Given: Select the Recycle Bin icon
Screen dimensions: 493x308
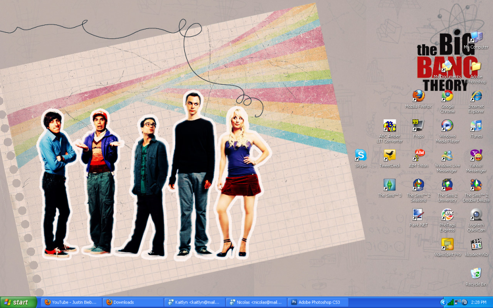Looking at the screenshot, I should pos(476,277).
